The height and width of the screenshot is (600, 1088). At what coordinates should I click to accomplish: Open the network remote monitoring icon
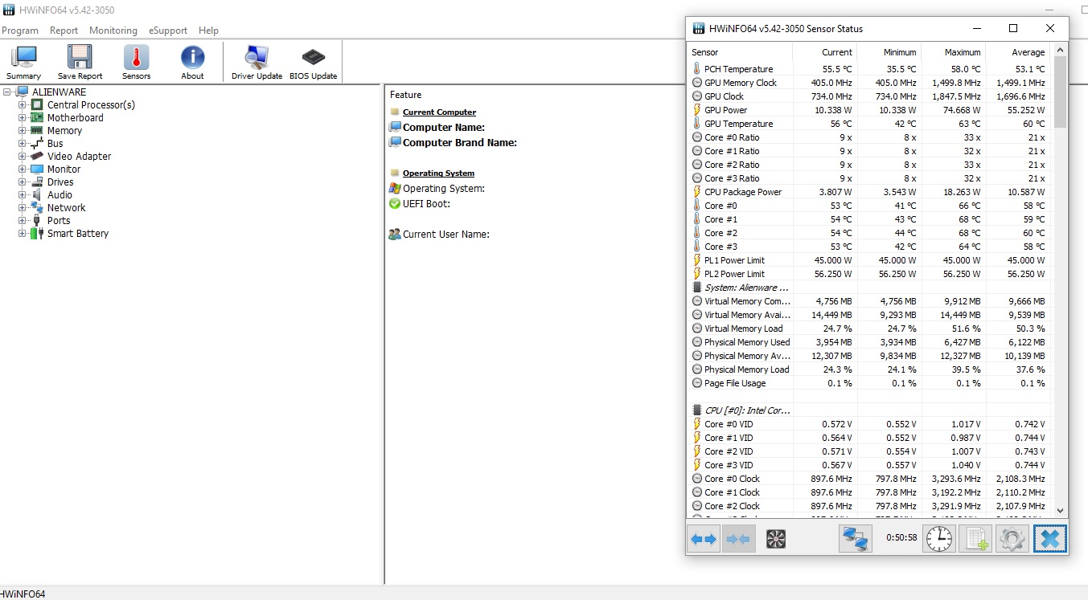[856, 539]
